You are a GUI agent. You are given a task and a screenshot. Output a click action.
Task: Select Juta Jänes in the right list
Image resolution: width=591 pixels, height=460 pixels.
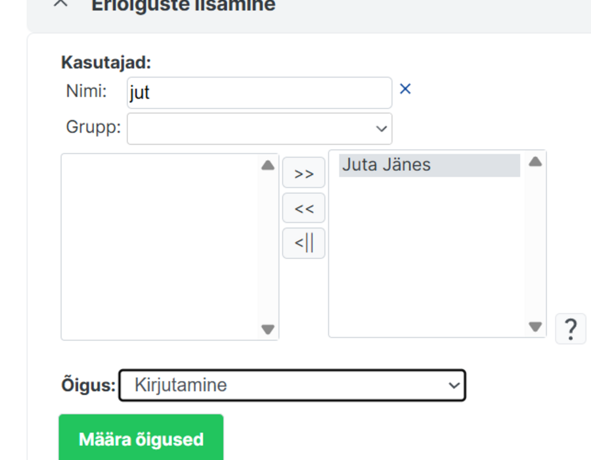pos(429,165)
